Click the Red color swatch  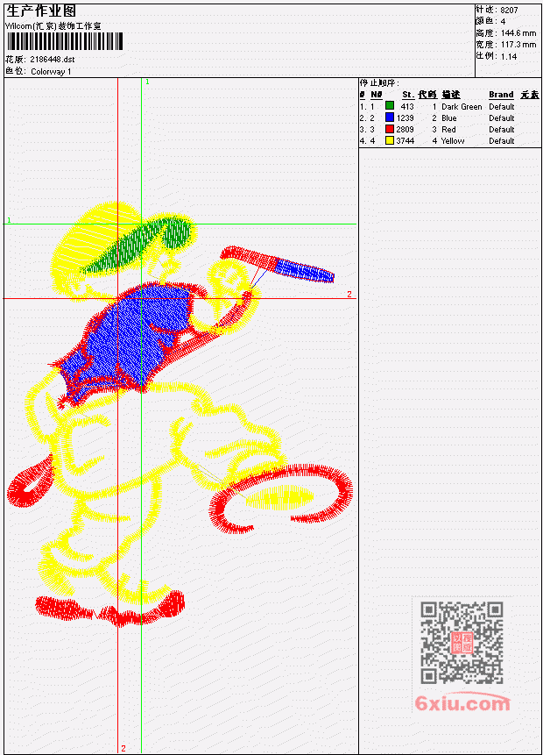[x=390, y=129]
